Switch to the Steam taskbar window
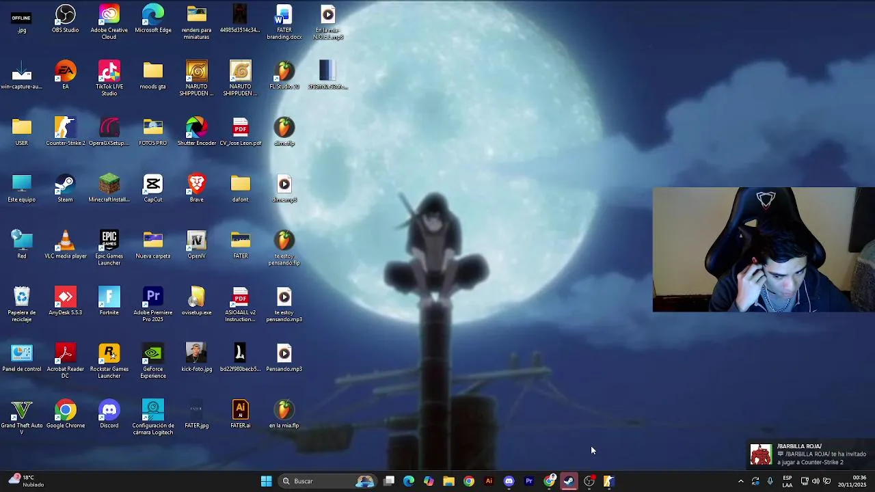Viewport: 875px width, 492px height. tap(569, 481)
